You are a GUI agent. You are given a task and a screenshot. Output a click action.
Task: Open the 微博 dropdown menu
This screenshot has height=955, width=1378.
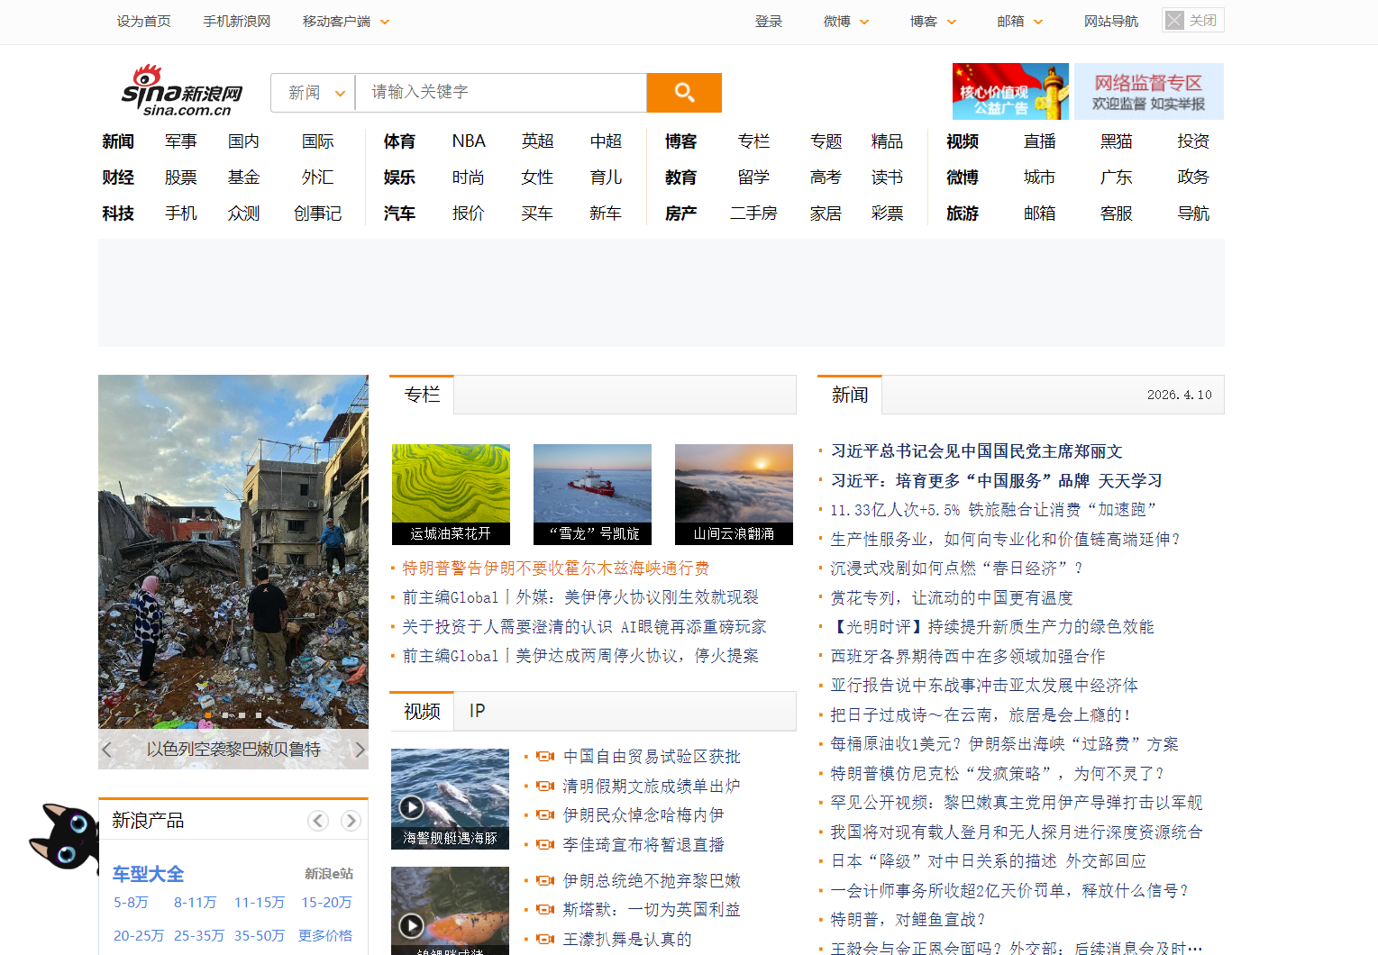tap(845, 21)
